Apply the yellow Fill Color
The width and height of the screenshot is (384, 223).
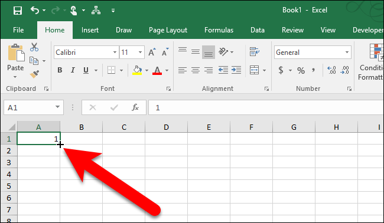pyautogui.click(x=137, y=70)
